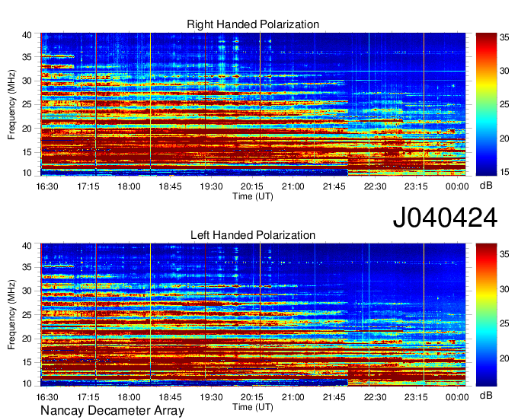Image resolution: width=518 pixels, height=420 pixels.
Task: Click 16:30 tick under Left Handed plot
Action: pyautogui.click(x=47, y=397)
